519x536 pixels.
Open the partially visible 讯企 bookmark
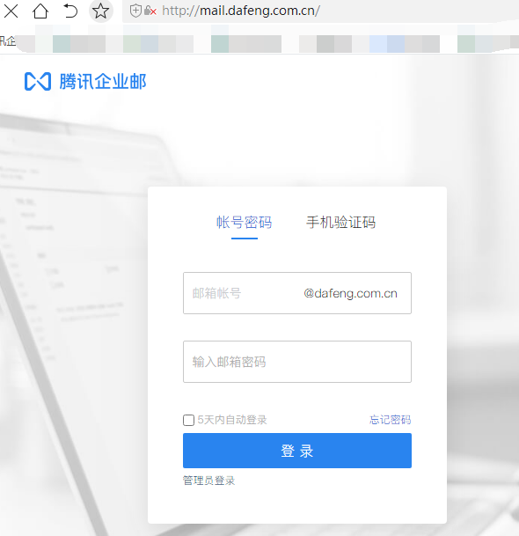tap(8, 41)
